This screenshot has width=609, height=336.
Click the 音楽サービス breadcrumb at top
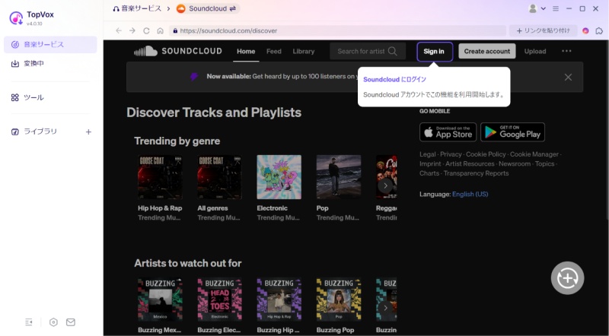click(137, 8)
